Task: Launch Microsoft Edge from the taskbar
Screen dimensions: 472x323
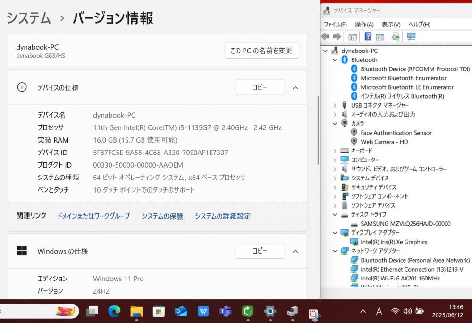Action: (x=114, y=311)
